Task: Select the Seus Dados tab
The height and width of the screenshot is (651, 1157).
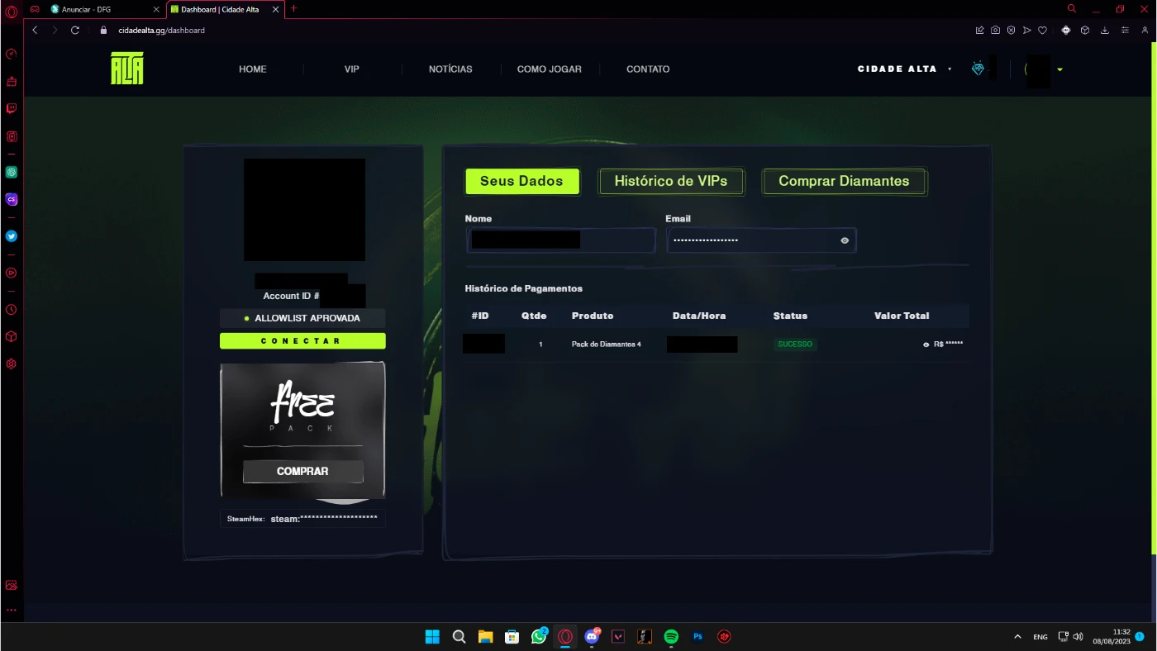Action: (x=521, y=181)
